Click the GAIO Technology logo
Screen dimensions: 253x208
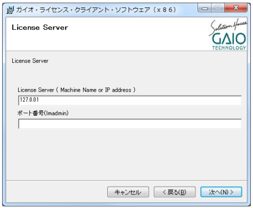(228, 34)
